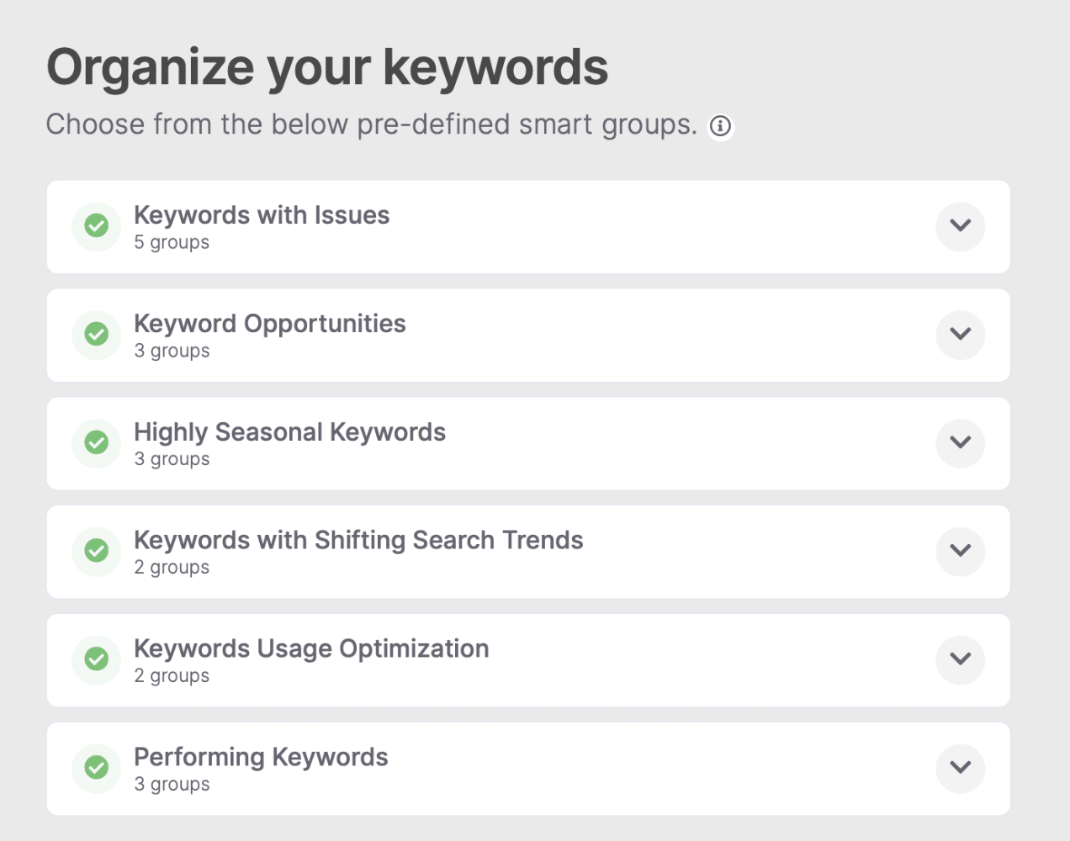The width and height of the screenshot is (1070, 841).
Task: Click the Performing Keywords title text
Action: (261, 757)
